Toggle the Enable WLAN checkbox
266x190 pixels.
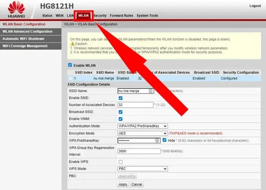point(70,65)
